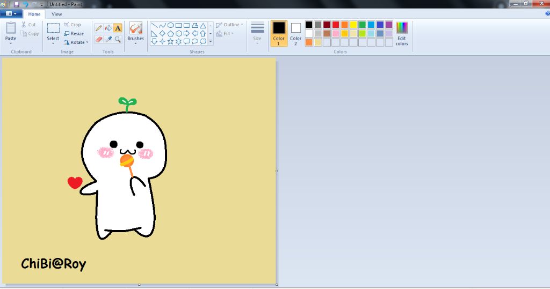This screenshot has height=289, width=550.
Task: Choose the Oval callout shape
Action: [195, 41]
